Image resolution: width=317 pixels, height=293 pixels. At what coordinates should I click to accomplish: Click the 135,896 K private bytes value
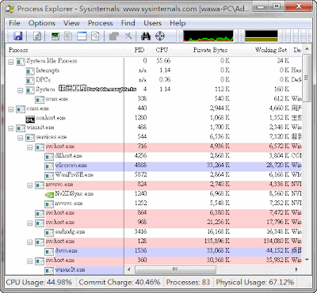click(x=216, y=242)
